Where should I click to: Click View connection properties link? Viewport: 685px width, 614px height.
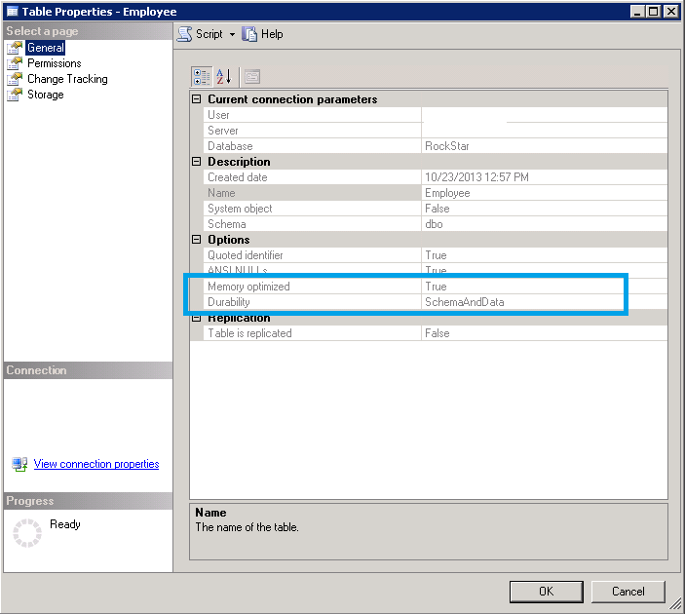(x=95, y=464)
